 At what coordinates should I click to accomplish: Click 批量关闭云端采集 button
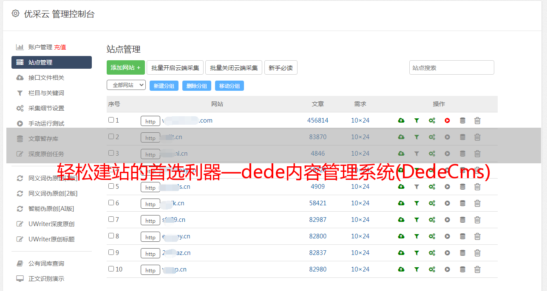click(234, 67)
